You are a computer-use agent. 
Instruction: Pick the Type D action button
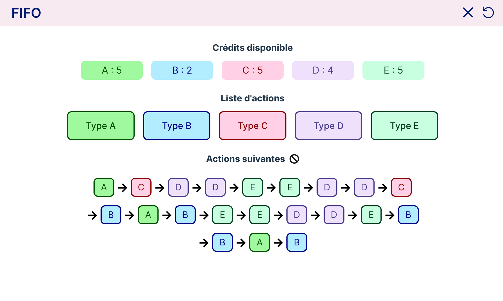328,126
